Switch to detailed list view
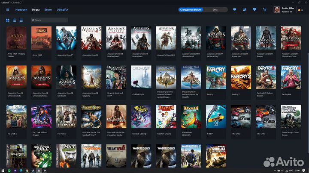The height and width of the screenshot is (173, 309). coord(15,20)
